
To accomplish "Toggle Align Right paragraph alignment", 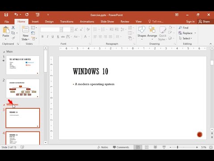I will [105, 37].
